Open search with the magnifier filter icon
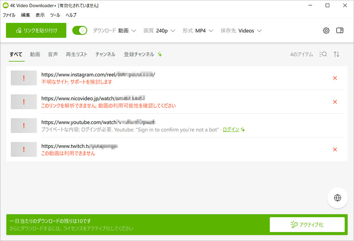The height and width of the screenshot is (241, 354). coord(323,54)
